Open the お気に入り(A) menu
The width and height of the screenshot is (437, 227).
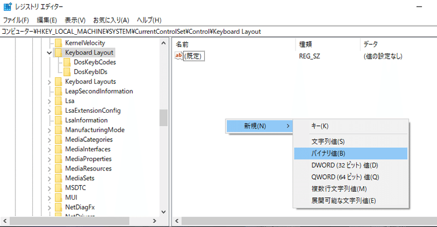(x=111, y=20)
